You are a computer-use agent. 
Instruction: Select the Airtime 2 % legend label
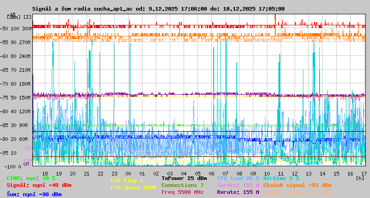pos(281,178)
